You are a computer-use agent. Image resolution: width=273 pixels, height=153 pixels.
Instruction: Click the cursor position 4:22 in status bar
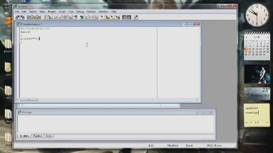(x=151, y=145)
